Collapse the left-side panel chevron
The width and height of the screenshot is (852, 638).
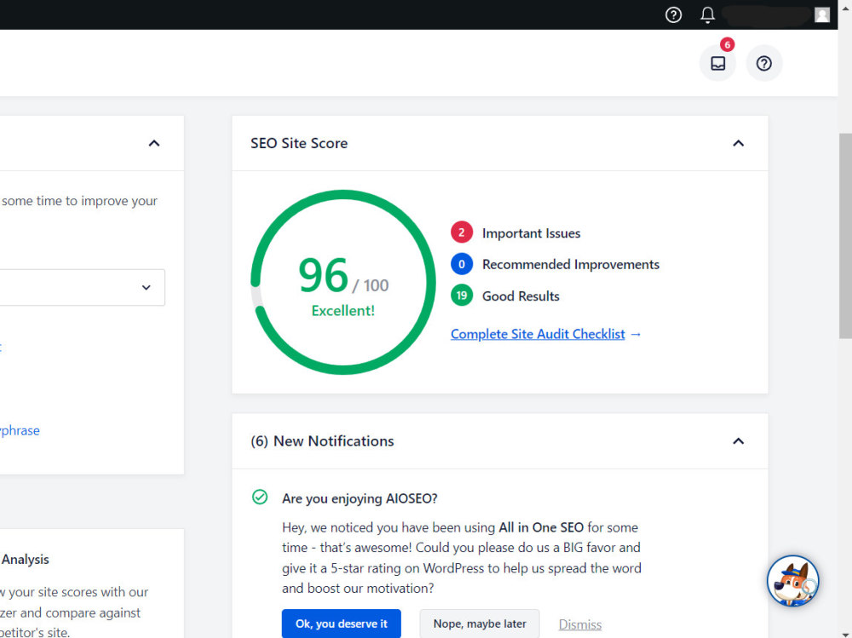tap(154, 143)
